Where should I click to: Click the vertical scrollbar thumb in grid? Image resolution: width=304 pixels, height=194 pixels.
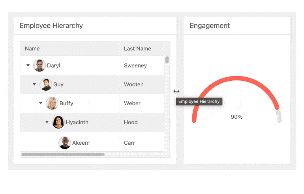click(x=167, y=60)
